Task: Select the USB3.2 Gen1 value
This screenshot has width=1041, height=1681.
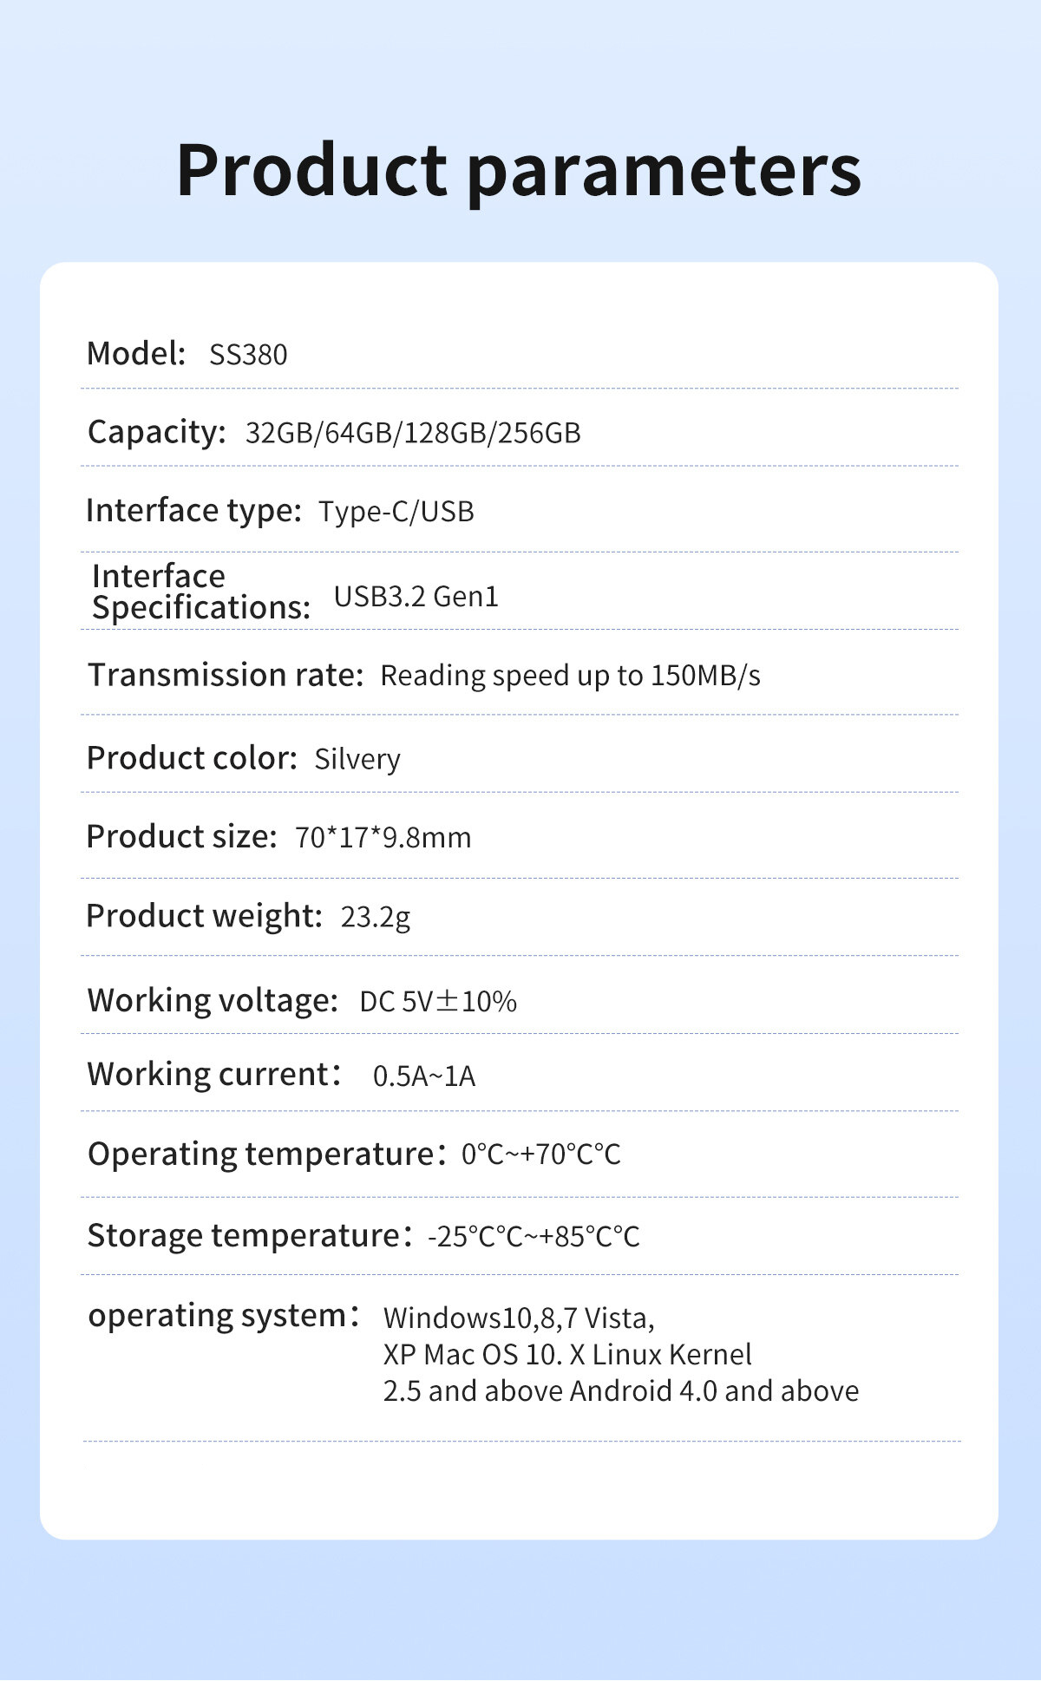Action: [416, 597]
